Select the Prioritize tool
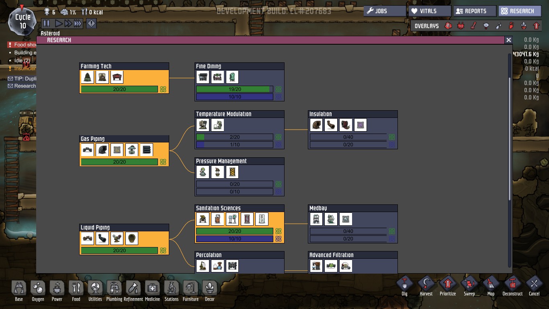This screenshot has height=309, width=549. [x=448, y=286]
